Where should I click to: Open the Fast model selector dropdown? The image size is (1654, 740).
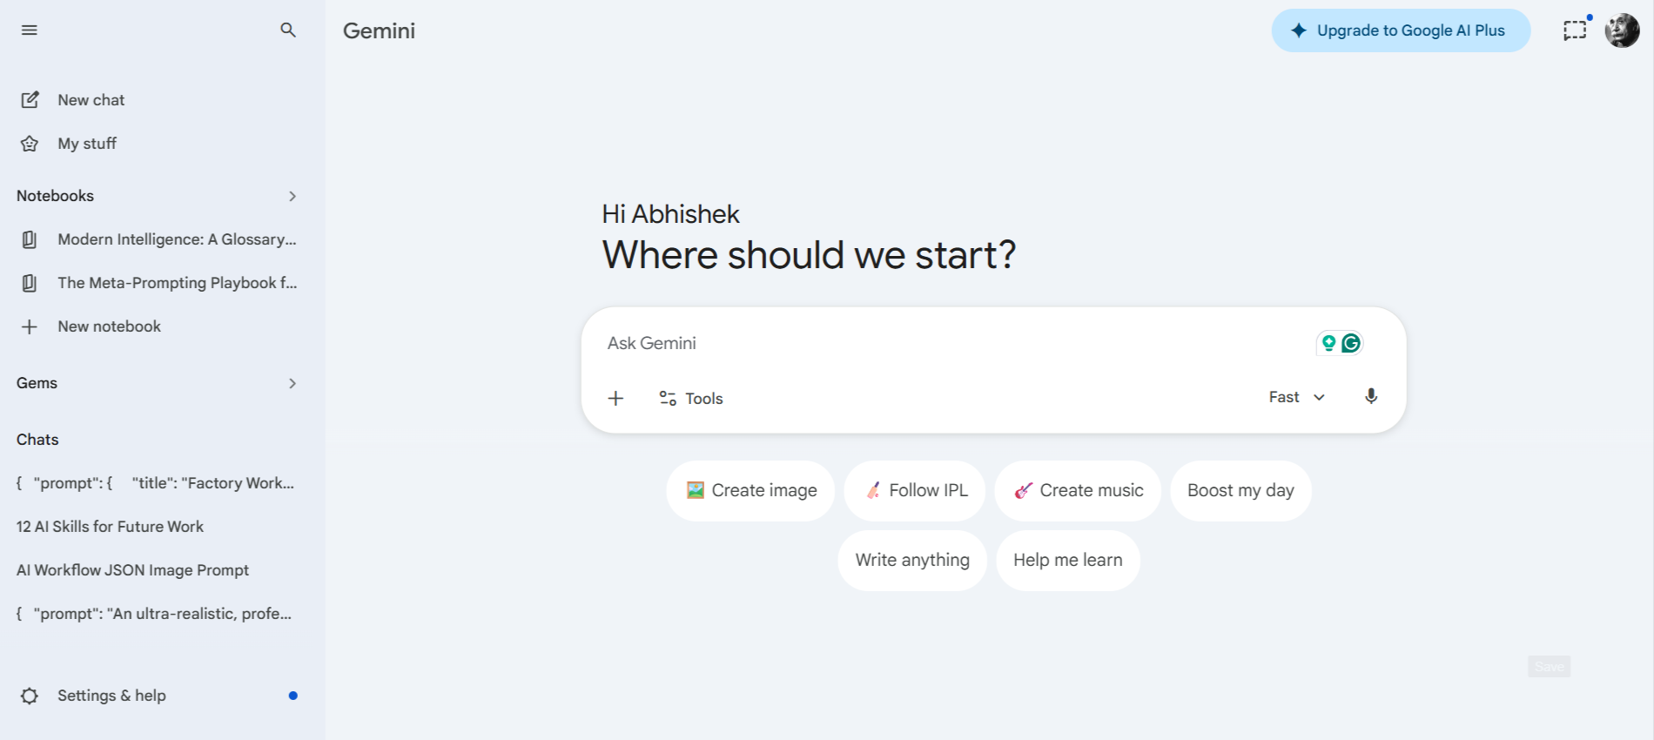[1296, 397]
